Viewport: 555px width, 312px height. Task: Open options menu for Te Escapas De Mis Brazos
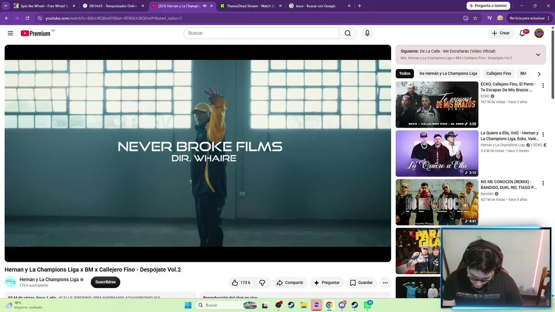tap(543, 86)
